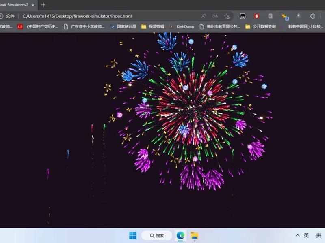This screenshot has height=243, width=325.
Task: Click the taskbar 搜索 search box
Action: click(157, 236)
